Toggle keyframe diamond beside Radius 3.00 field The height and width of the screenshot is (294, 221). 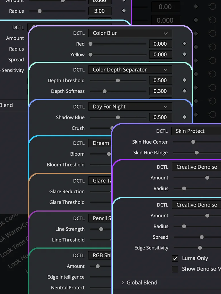click(x=124, y=11)
